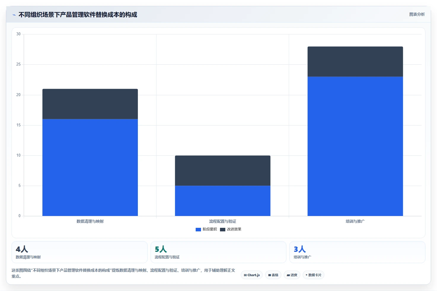Click the blue bar segment for 数据清理与映射

click(x=90, y=167)
